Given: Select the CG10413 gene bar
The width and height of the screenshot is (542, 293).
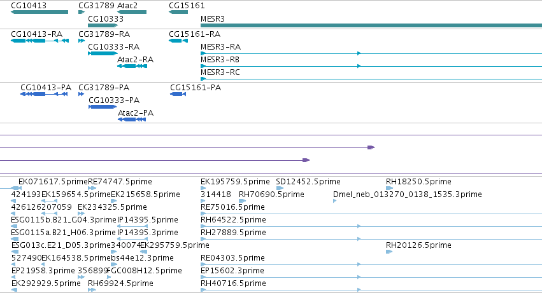Looking at the screenshot, I should point(39,12).
